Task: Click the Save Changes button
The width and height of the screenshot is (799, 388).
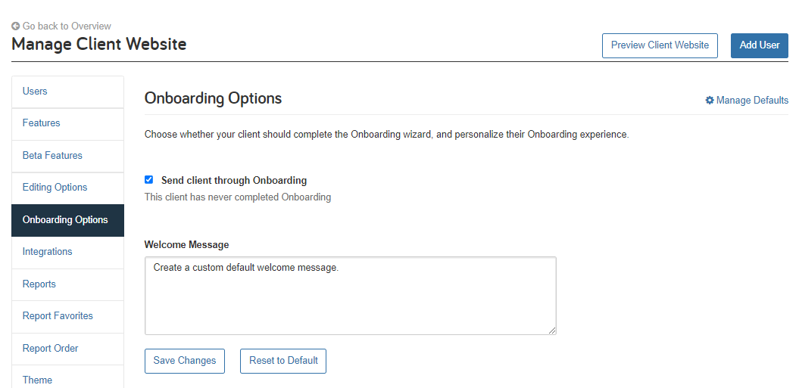Action: coord(185,361)
